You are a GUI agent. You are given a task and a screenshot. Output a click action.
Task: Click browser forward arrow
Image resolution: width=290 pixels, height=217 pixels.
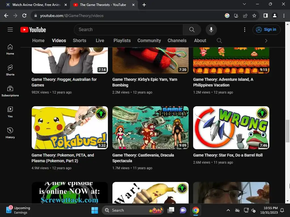(15, 16)
